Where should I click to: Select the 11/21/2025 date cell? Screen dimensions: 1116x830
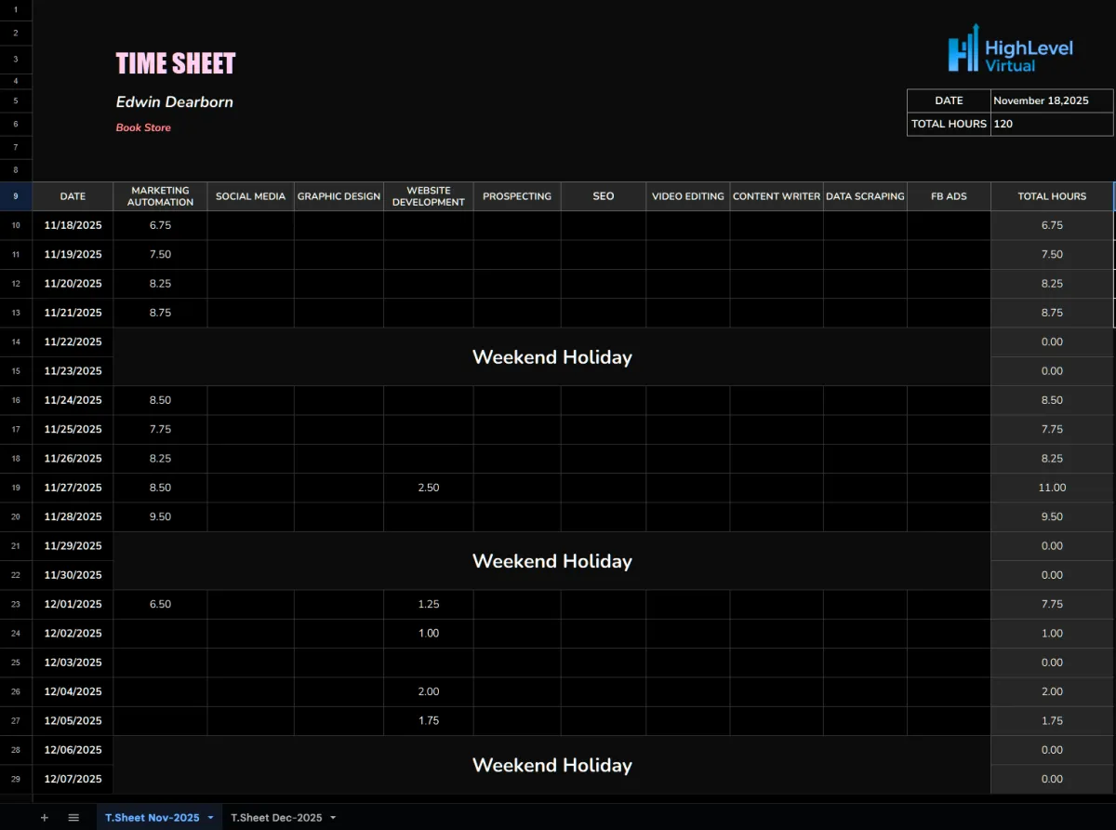(73, 313)
